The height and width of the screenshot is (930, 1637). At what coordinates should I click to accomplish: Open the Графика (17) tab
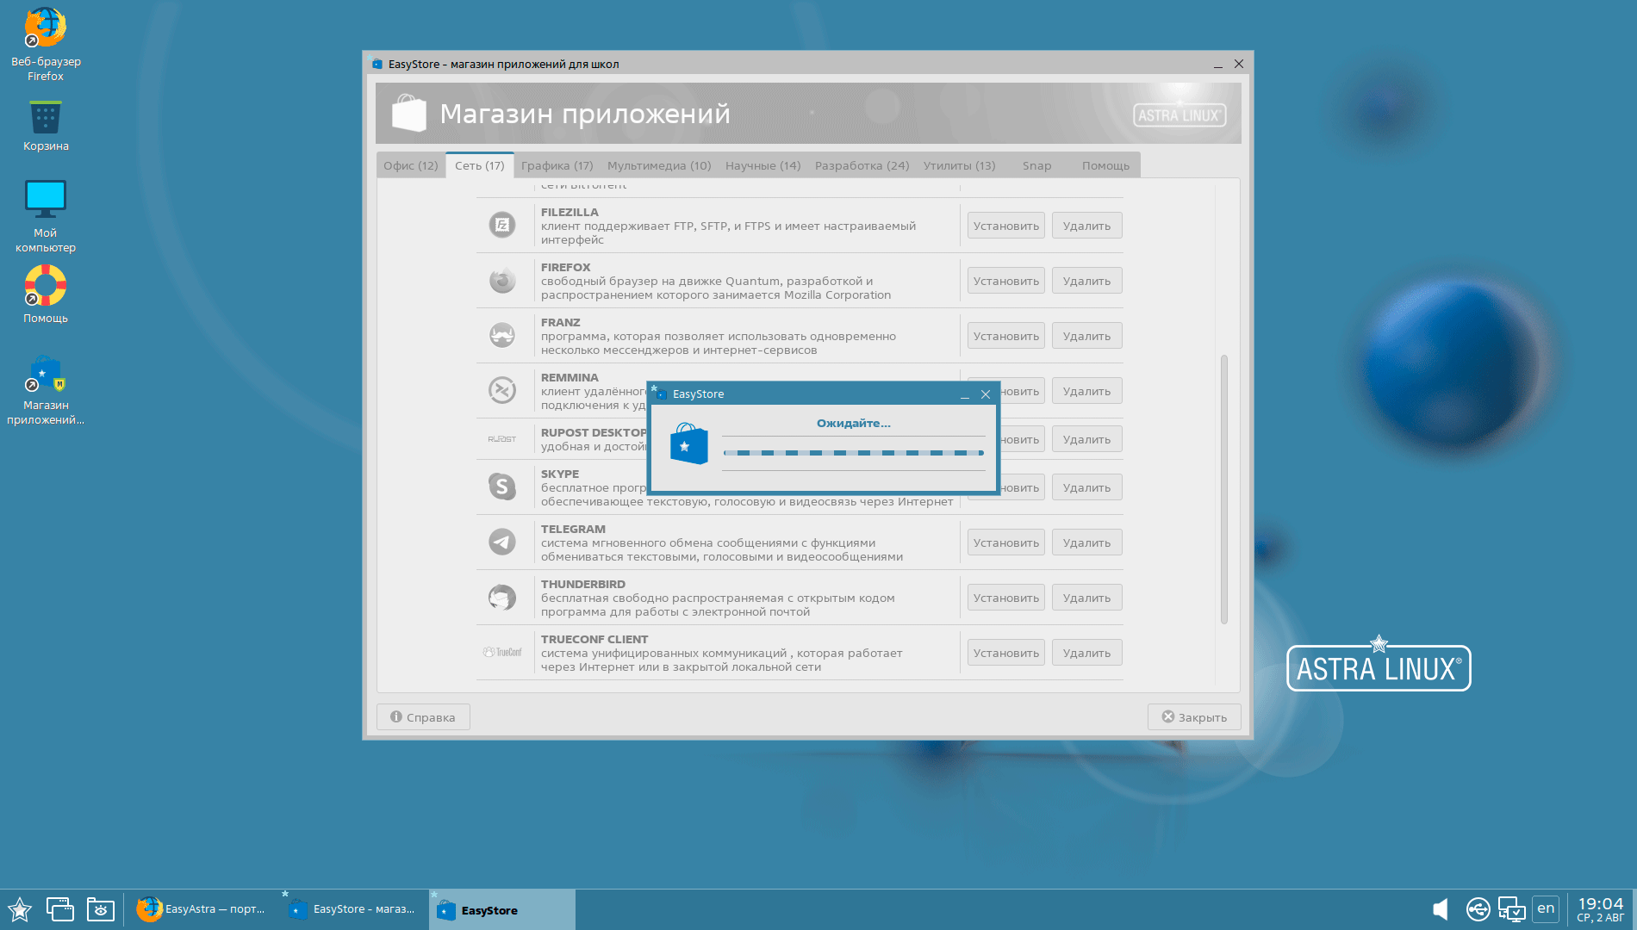pyautogui.click(x=557, y=165)
